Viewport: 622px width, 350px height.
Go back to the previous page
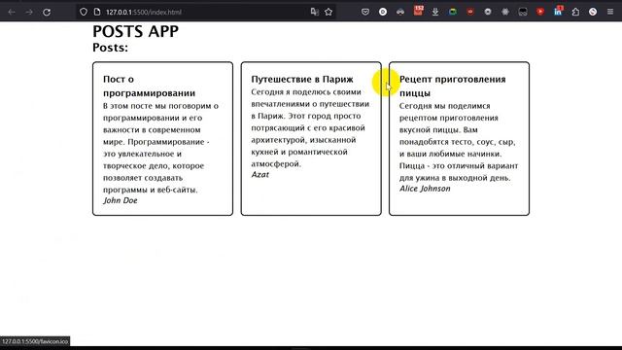[12, 12]
